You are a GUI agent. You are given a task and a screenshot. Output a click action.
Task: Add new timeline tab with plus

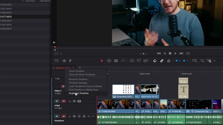[x=80, y=68]
